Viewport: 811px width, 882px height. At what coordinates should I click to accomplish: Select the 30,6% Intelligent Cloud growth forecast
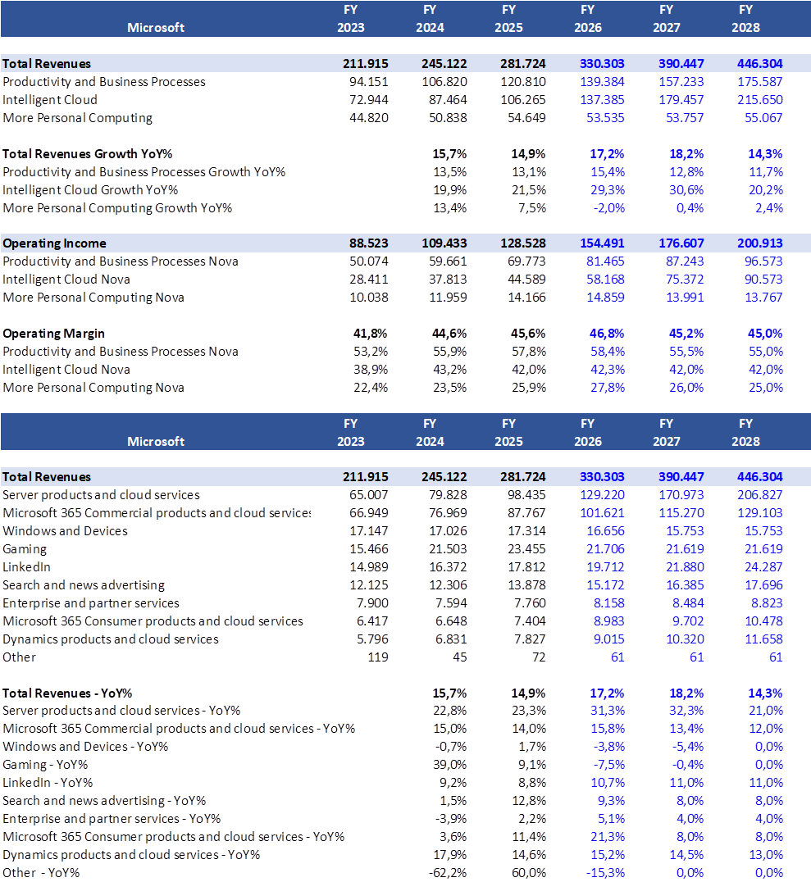tap(686, 190)
